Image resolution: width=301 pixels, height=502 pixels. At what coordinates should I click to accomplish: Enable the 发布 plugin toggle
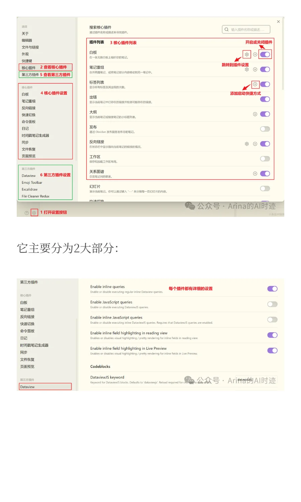coord(265,129)
